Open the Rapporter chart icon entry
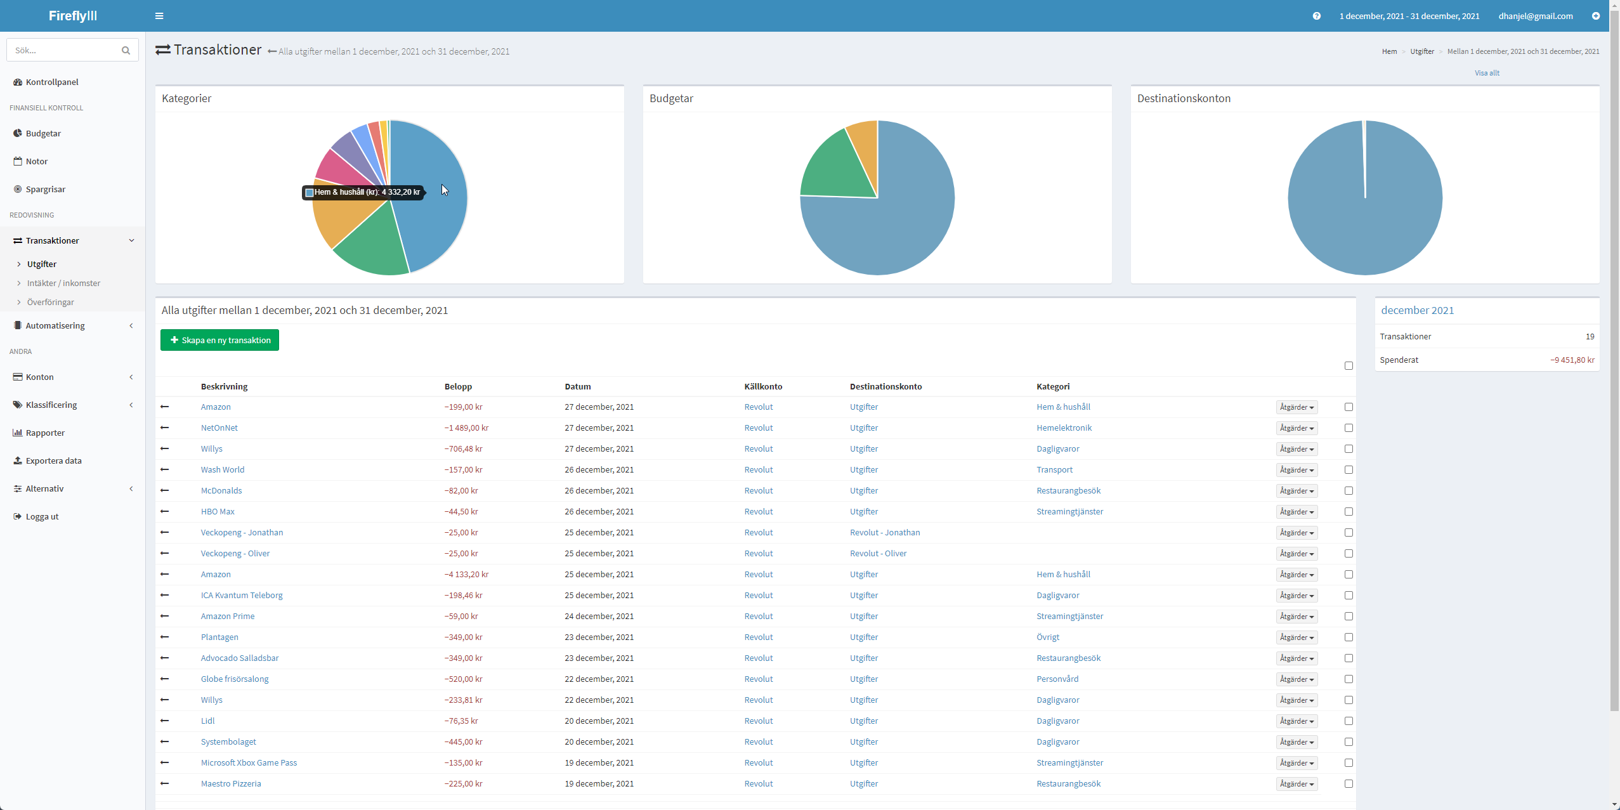 click(x=18, y=433)
